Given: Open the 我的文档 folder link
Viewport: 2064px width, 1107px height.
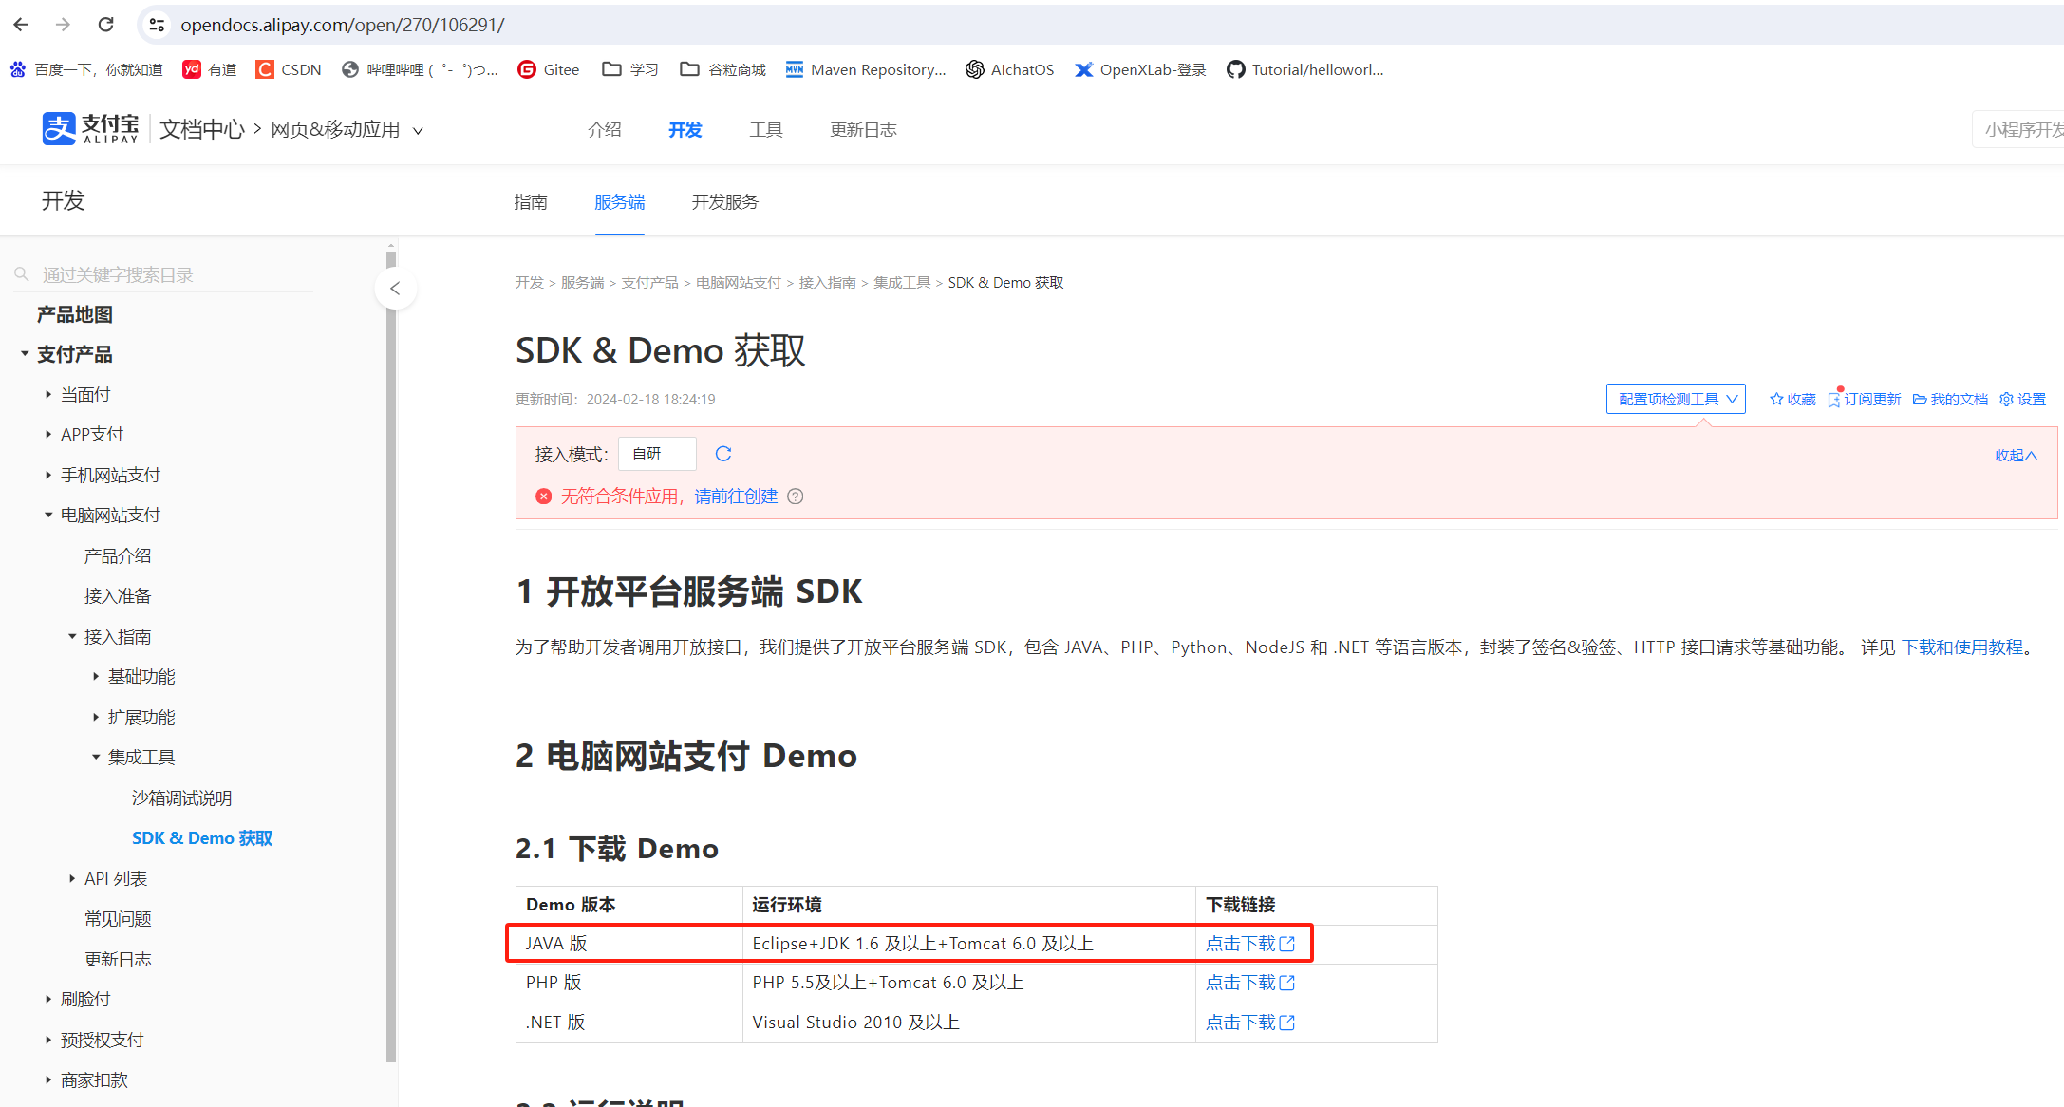Looking at the screenshot, I should (1950, 400).
